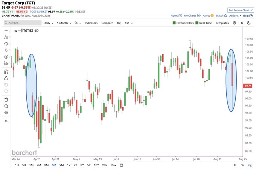256x170 pixels.
Task: Select the 2Y time range
Action: point(75,165)
